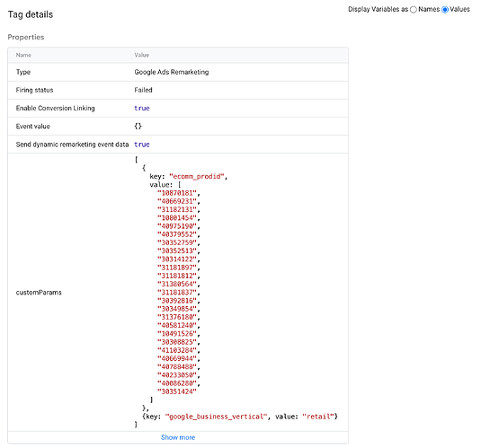The width and height of the screenshot is (481, 448).
Task: Click the Tag details heading
Action: [x=31, y=14]
